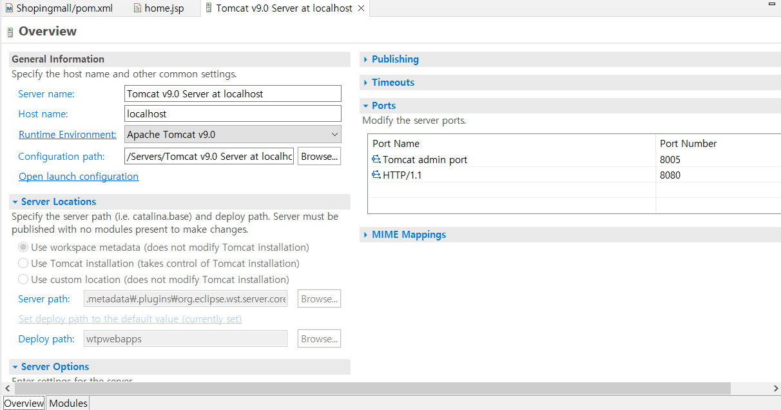Select Use Tomcat installation radio option
This screenshot has width=781, height=410.
pyautogui.click(x=23, y=263)
